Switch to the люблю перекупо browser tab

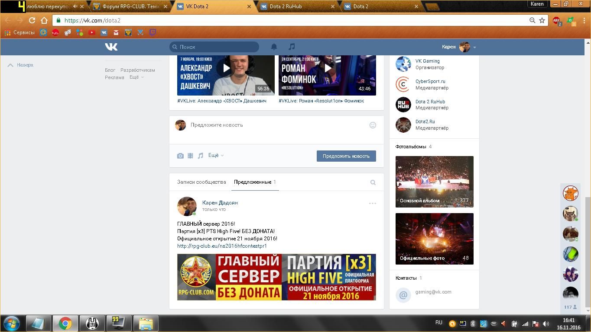click(48, 6)
